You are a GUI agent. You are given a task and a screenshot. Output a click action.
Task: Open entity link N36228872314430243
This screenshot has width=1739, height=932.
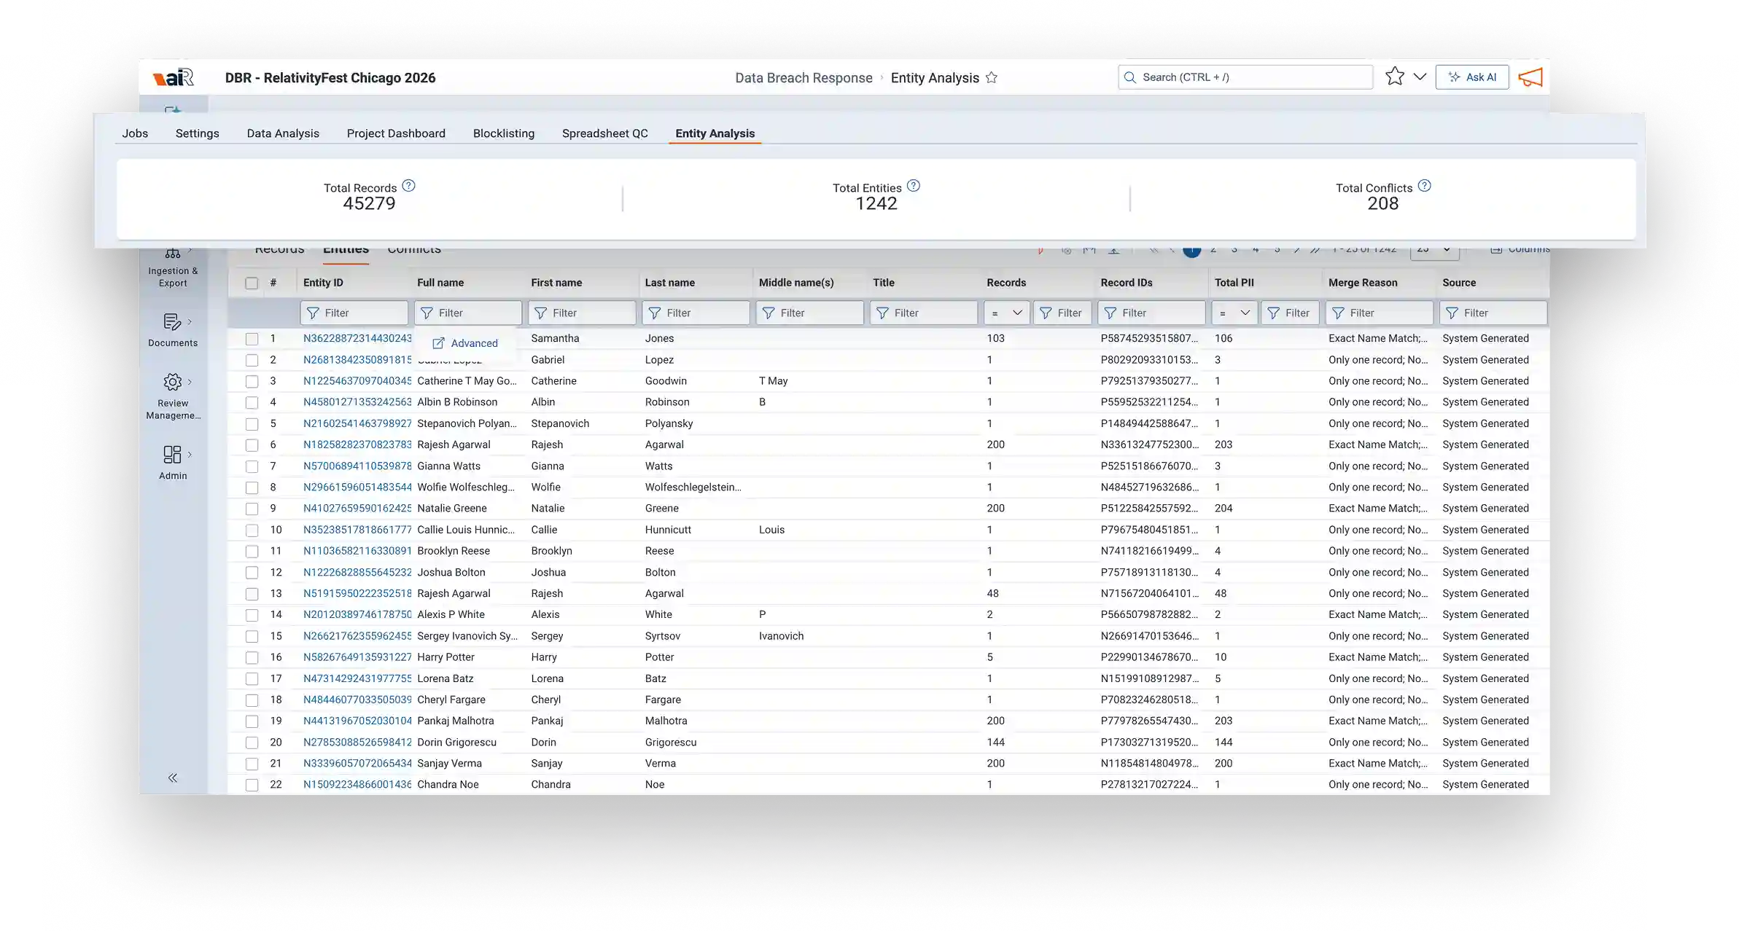[357, 338]
